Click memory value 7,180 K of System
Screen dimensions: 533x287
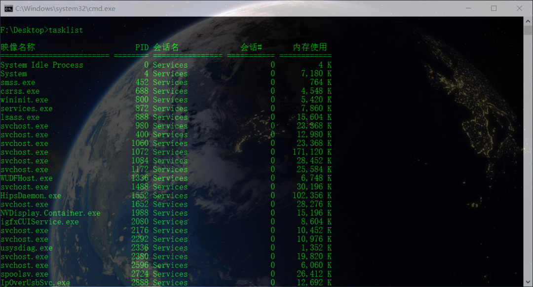point(316,73)
